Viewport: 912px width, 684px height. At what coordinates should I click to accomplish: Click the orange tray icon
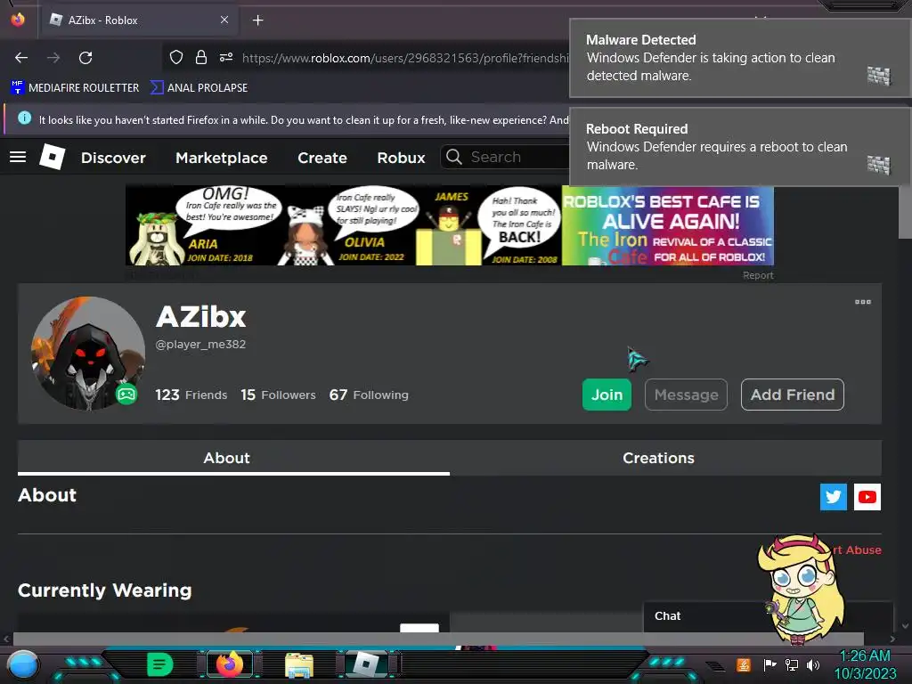click(x=744, y=664)
